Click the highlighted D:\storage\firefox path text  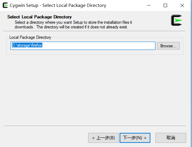[x=27, y=45]
